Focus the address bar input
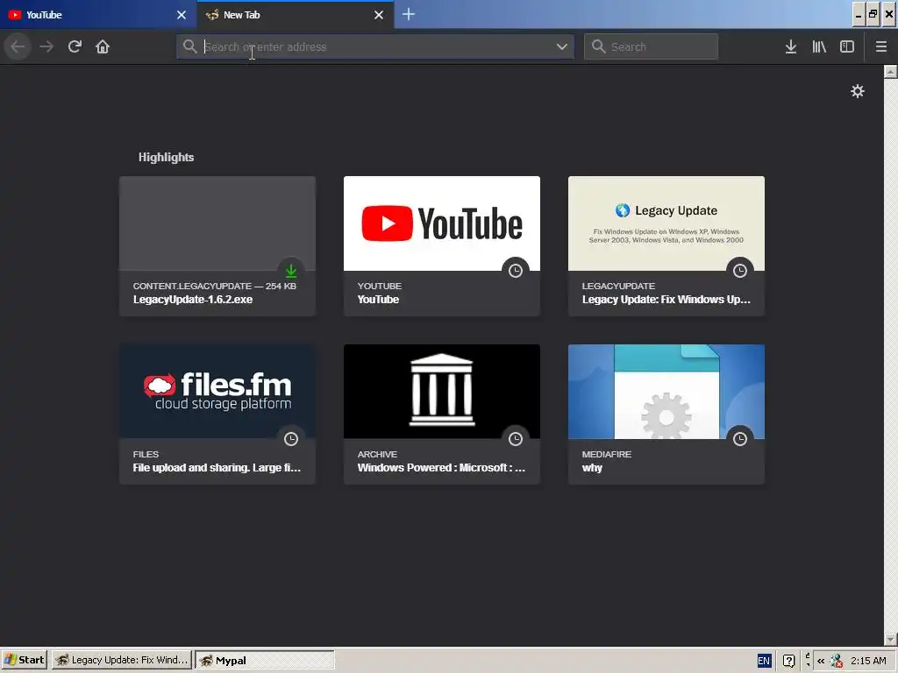 pyautogui.click(x=375, y=46)
